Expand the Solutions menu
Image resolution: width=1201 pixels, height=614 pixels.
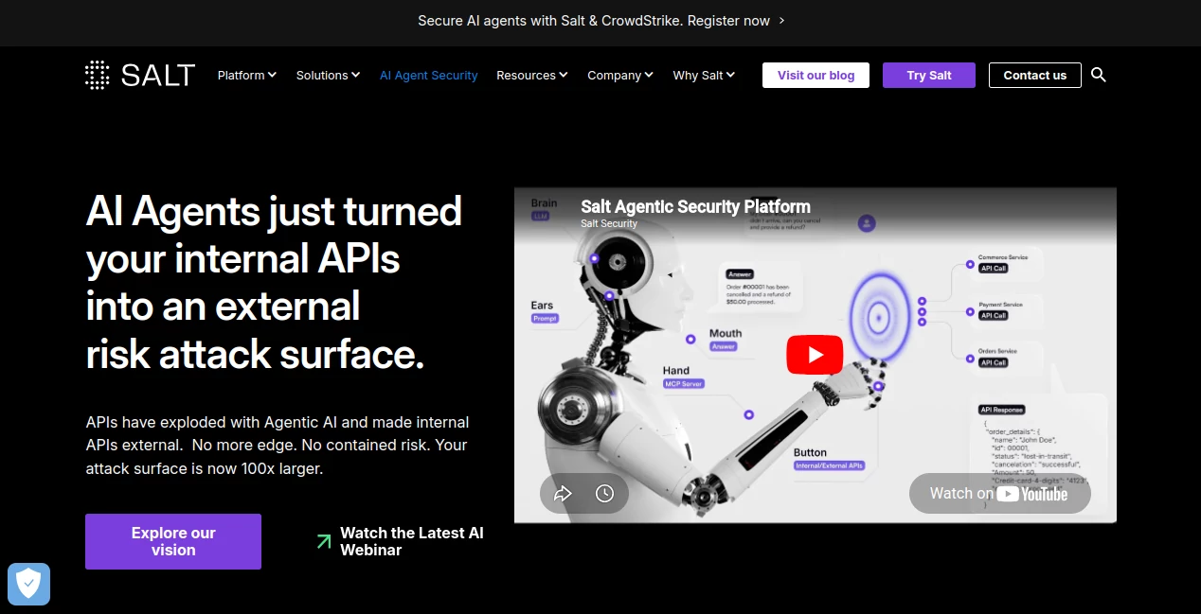(328, 75)
